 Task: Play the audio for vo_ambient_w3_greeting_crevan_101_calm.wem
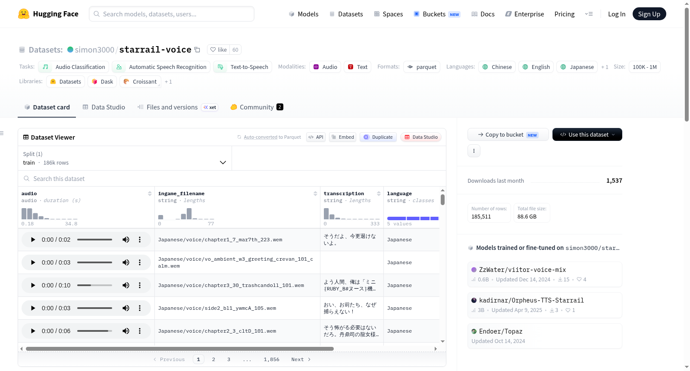pyautogui.click(x=33, y=262)
